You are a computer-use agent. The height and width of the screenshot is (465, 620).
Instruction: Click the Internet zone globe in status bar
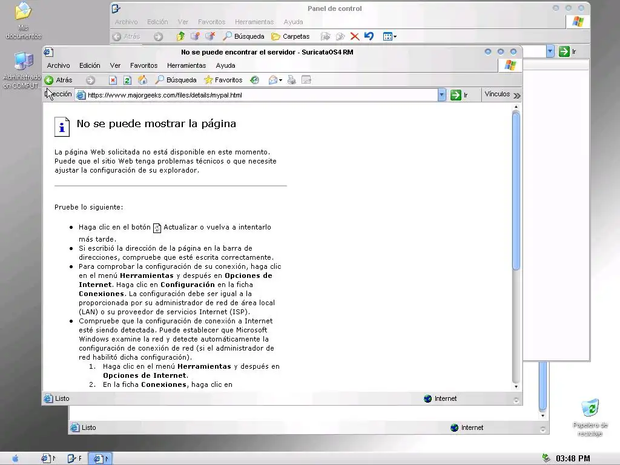pos(427,398)
